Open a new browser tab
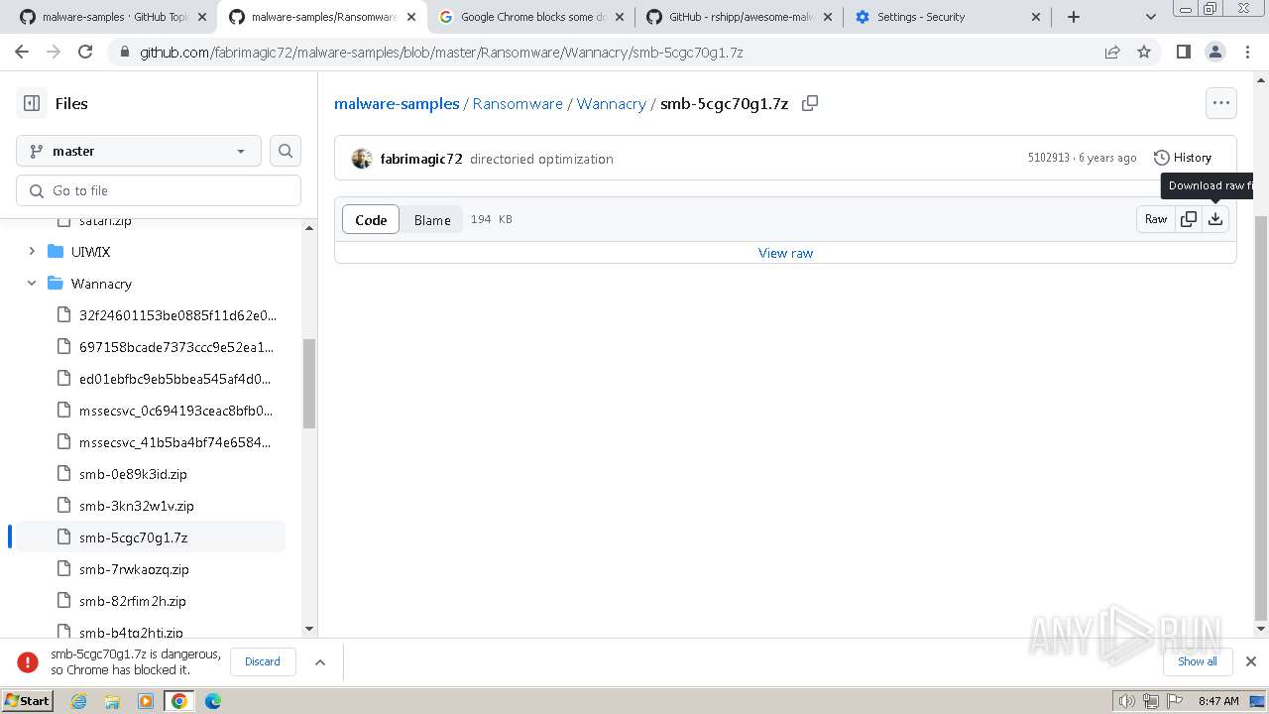Viewport: 1269px width, 714px height. [1073, 17]
